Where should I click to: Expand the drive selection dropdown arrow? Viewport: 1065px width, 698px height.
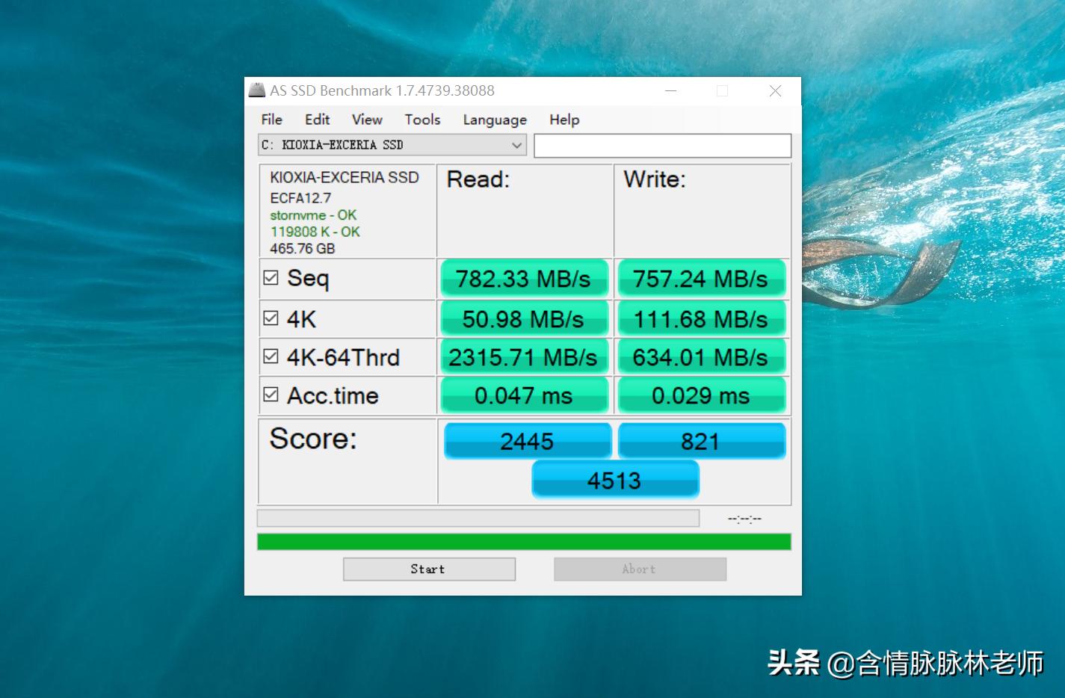coord(516,145)
